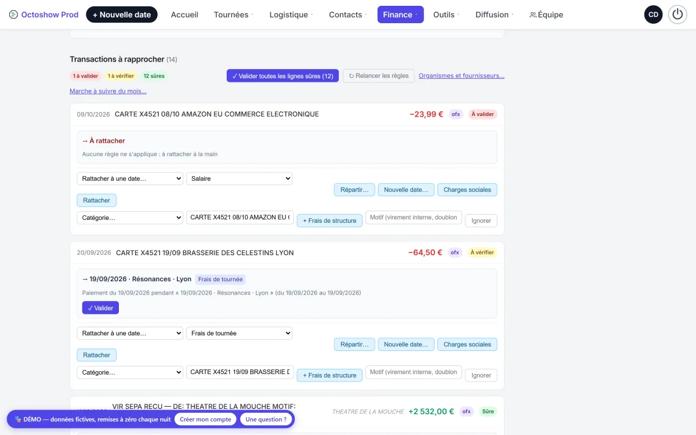Open Catégorie dropdown for the Amazon transaction
The image size is (696, 435).
click(130, 217)
